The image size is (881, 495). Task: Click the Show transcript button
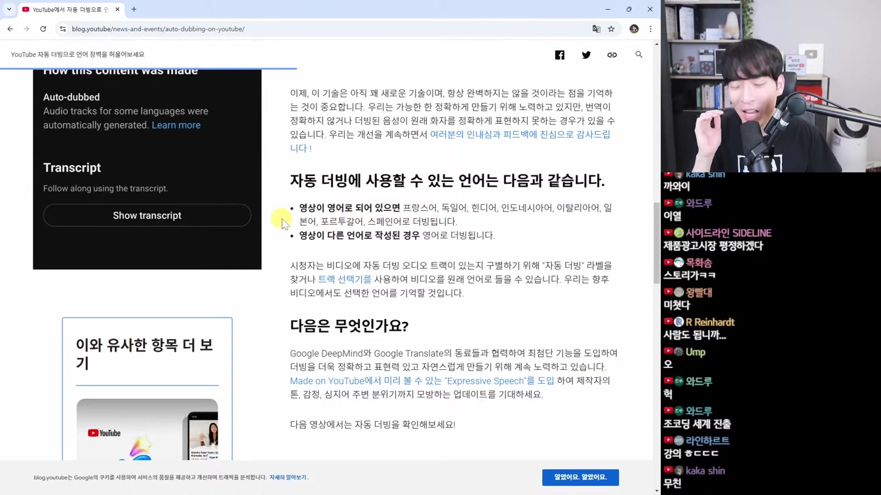point(147,215)
